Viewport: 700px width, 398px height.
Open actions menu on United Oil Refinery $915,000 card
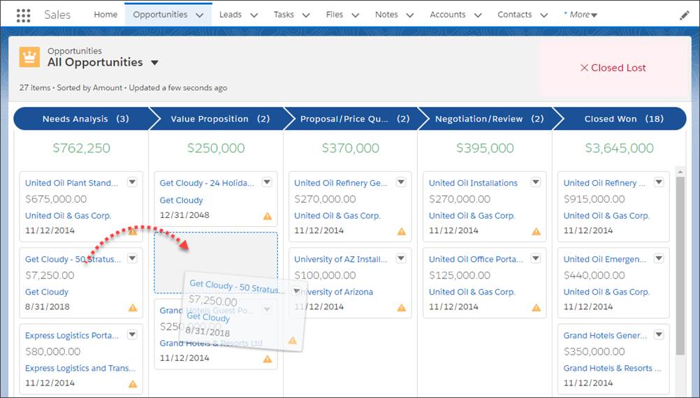point(659,182)
